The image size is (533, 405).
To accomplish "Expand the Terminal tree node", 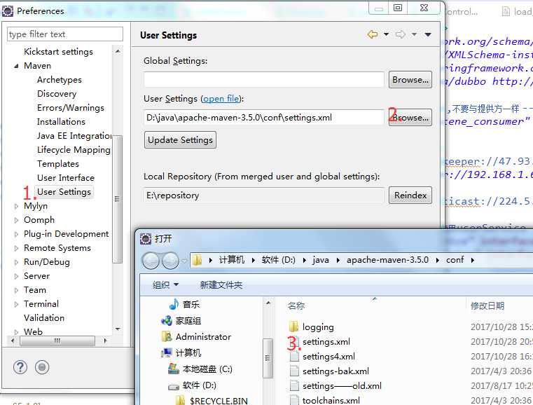I will tap(16, 304).
